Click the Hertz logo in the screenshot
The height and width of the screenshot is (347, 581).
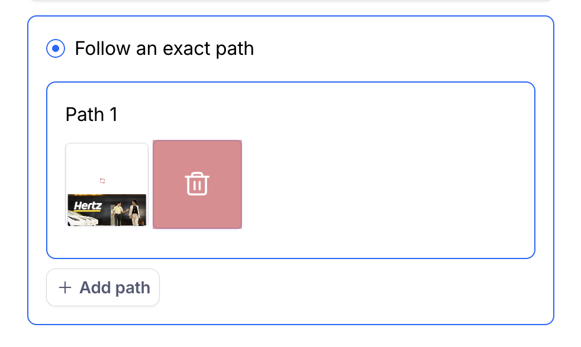(x=88, y=207)
